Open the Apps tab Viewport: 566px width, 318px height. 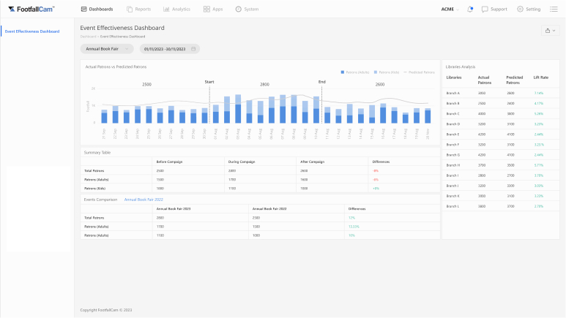point(215,9)
